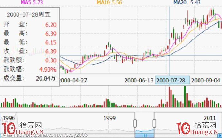Click the MA5 5.73 indicator label
Viewport: 222px width, 138px height.
32,2
